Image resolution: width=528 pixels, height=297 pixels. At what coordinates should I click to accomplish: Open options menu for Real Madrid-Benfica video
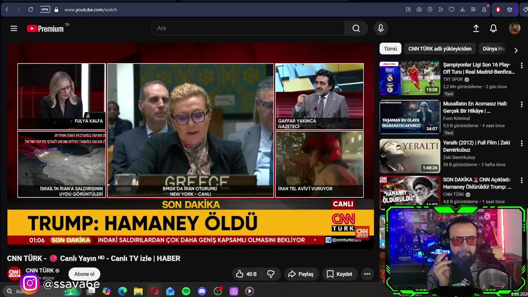[521, 65]
